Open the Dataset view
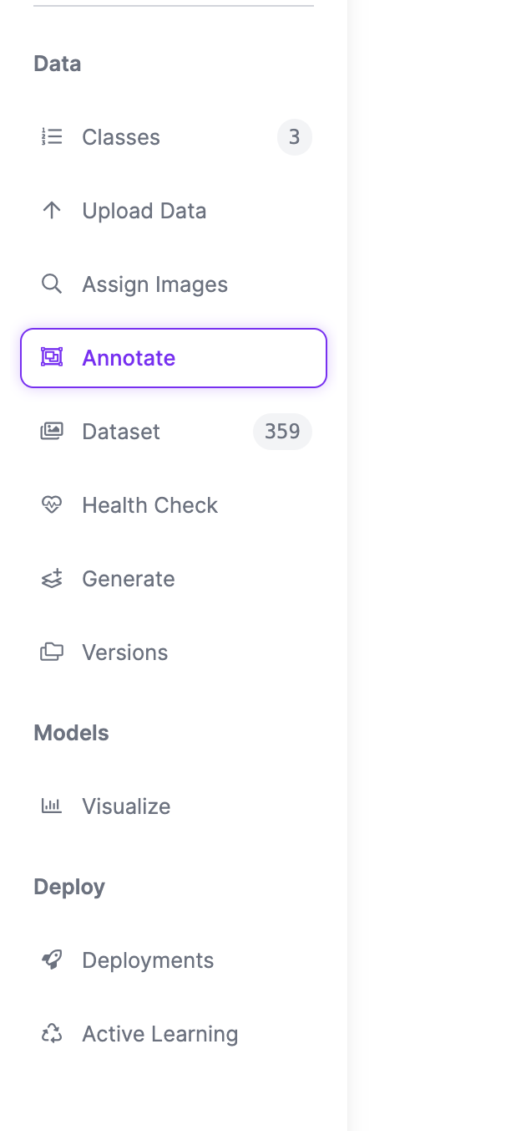 (x=120, y=432)
